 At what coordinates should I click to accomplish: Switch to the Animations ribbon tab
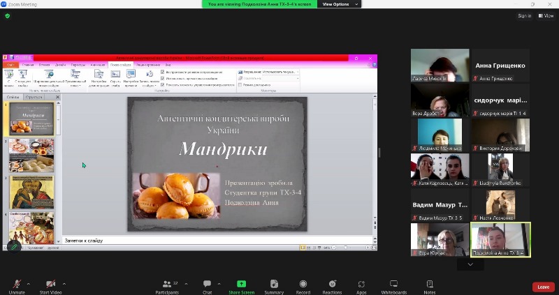98,65
